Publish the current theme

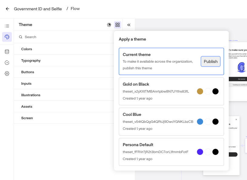pyautogui.click(x=211, y=61)
